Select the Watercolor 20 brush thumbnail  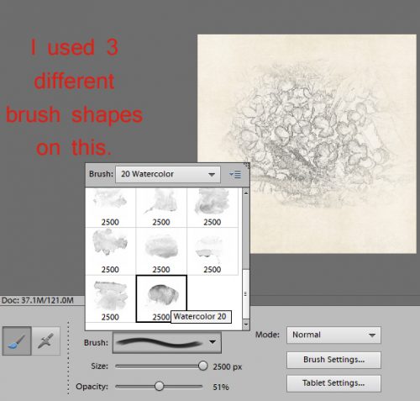click(161, 298)
